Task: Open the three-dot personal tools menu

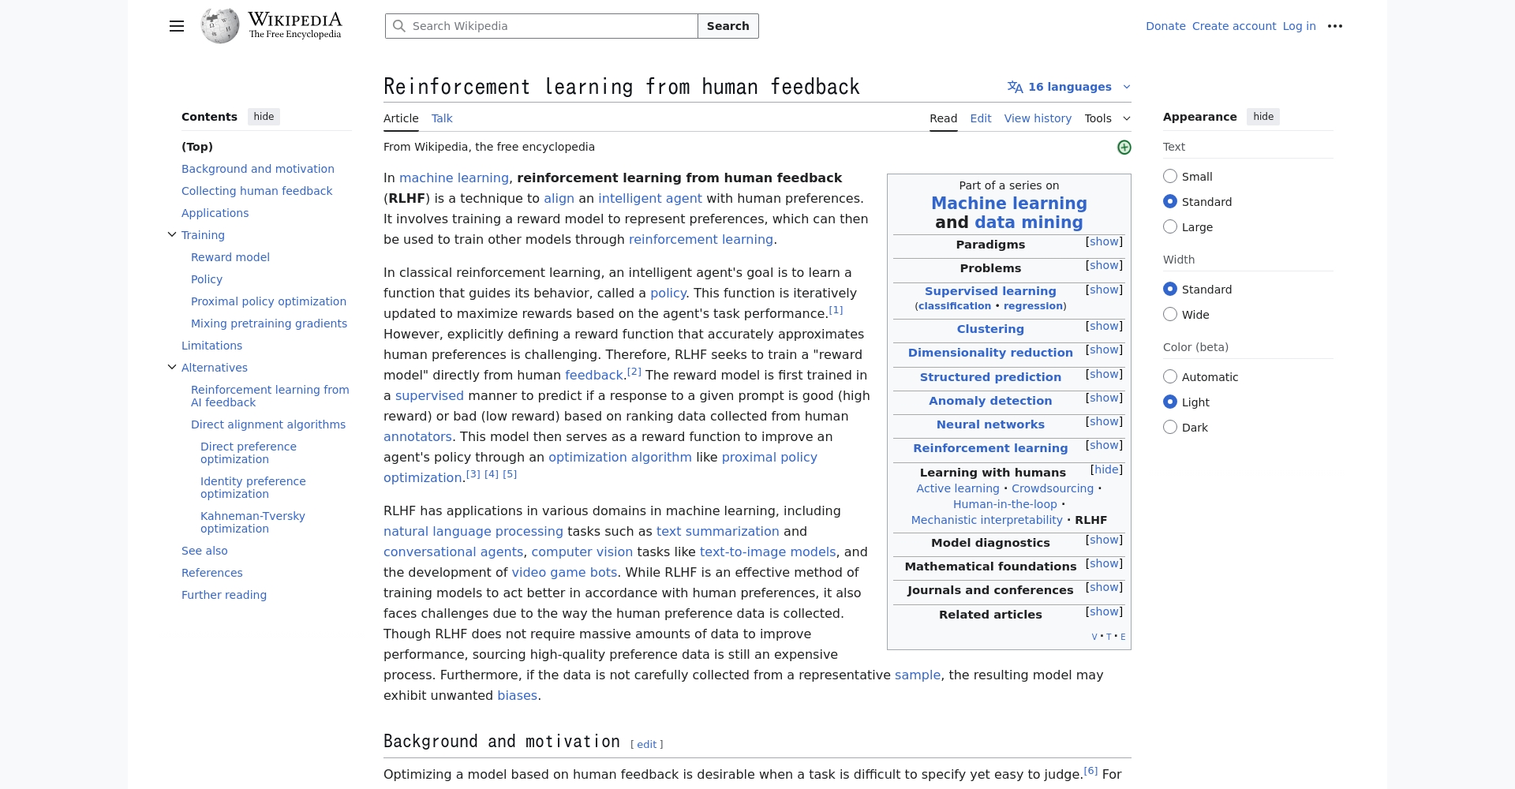Action: [1335, 26]
